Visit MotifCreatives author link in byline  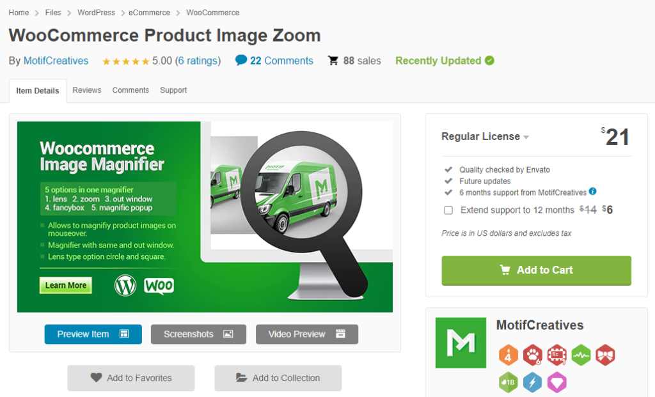click(x=56, y=61)
